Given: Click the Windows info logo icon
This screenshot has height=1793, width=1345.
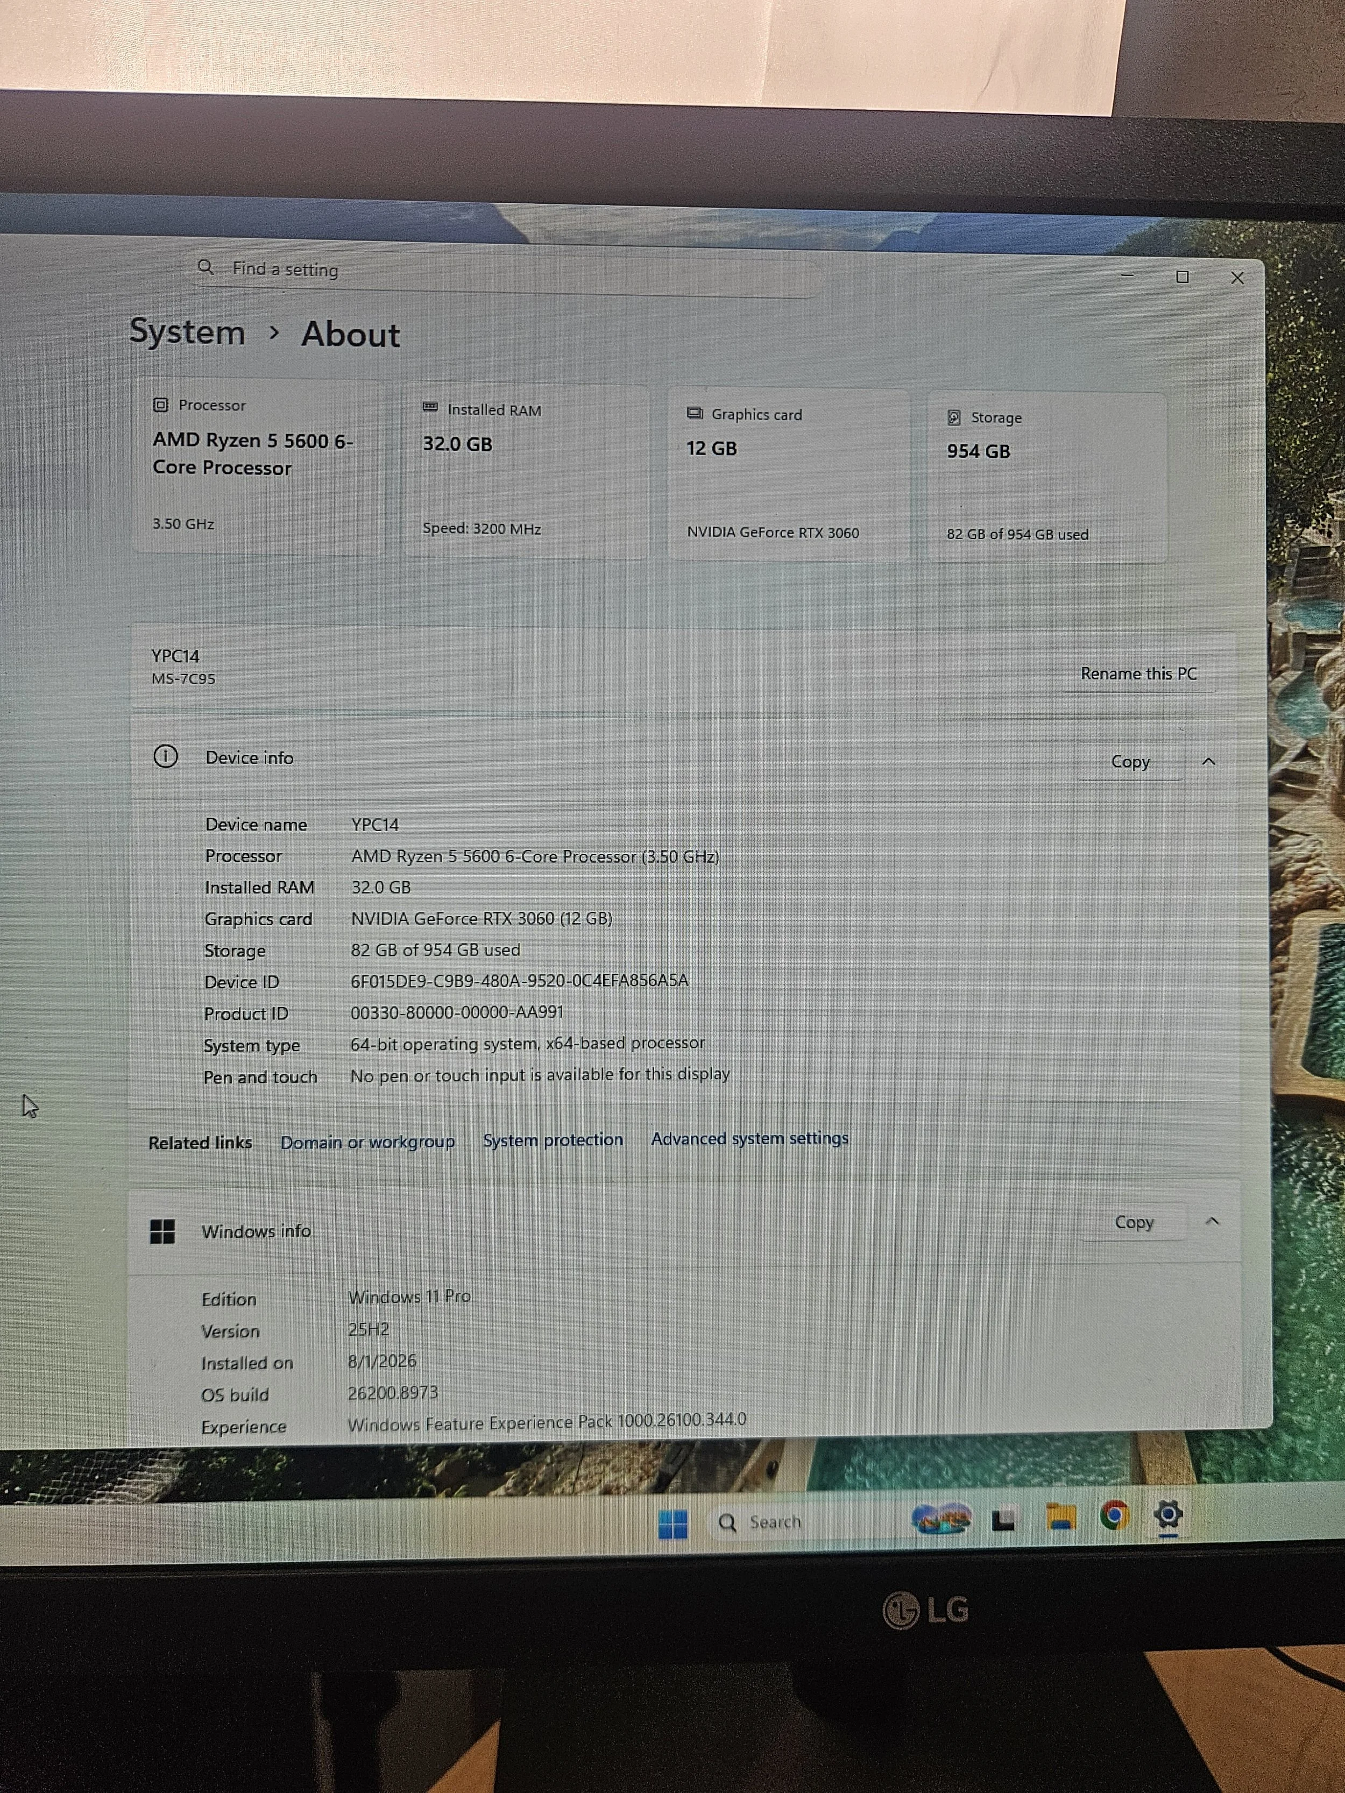Looking at the screenshot, I should click(163, 1231).
